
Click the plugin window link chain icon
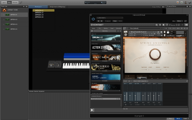tap(186, 21)
